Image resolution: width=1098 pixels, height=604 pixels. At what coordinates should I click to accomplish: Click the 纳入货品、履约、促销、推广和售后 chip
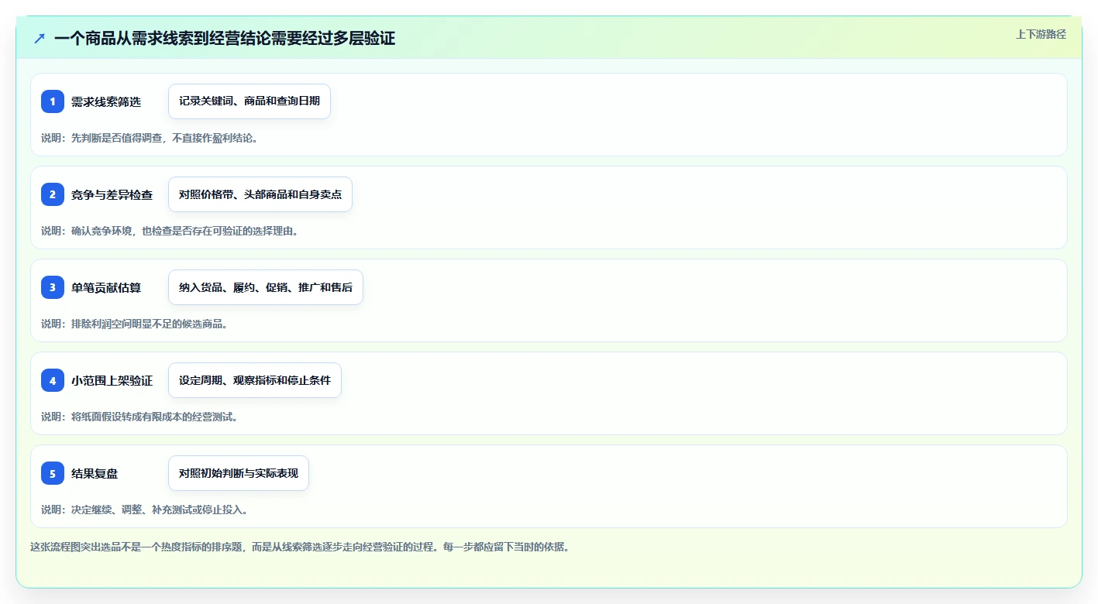pos(266,287)
